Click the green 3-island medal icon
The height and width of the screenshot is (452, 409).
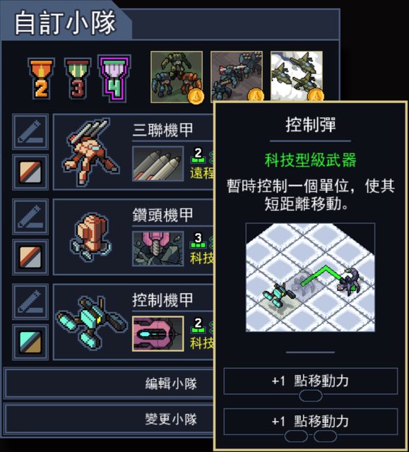pyautogui.click(x=78, y=78)
